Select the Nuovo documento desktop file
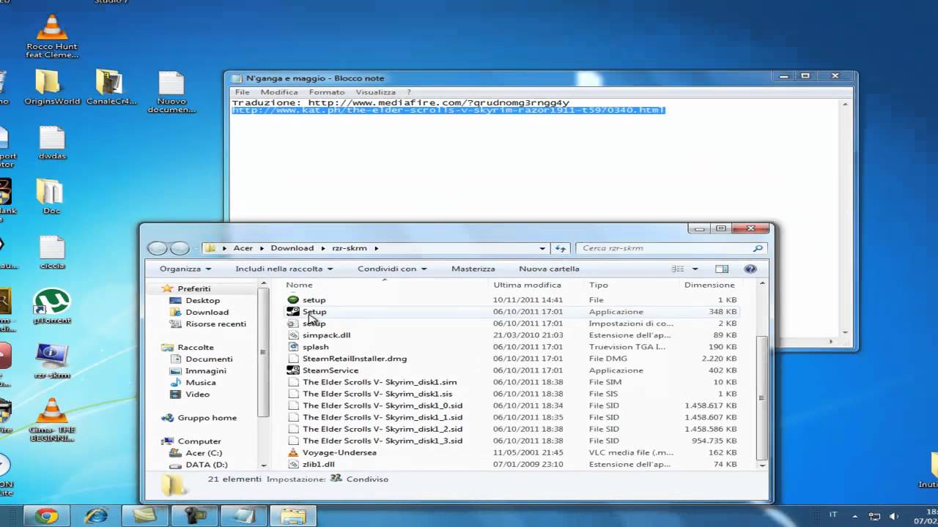 [171, 92]
